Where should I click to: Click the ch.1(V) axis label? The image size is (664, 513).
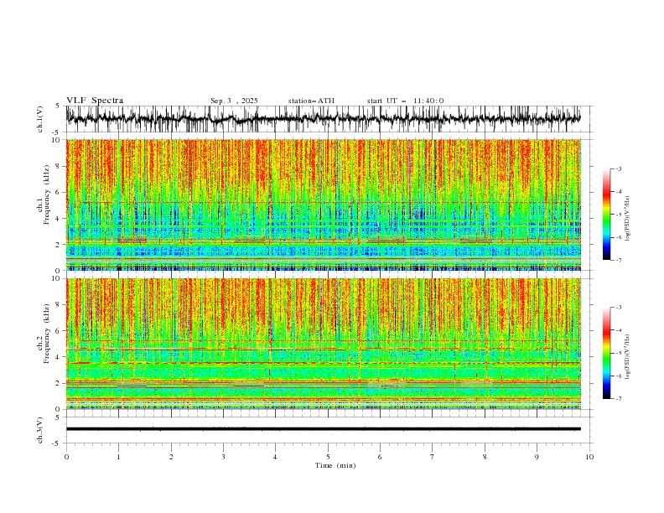40,119
